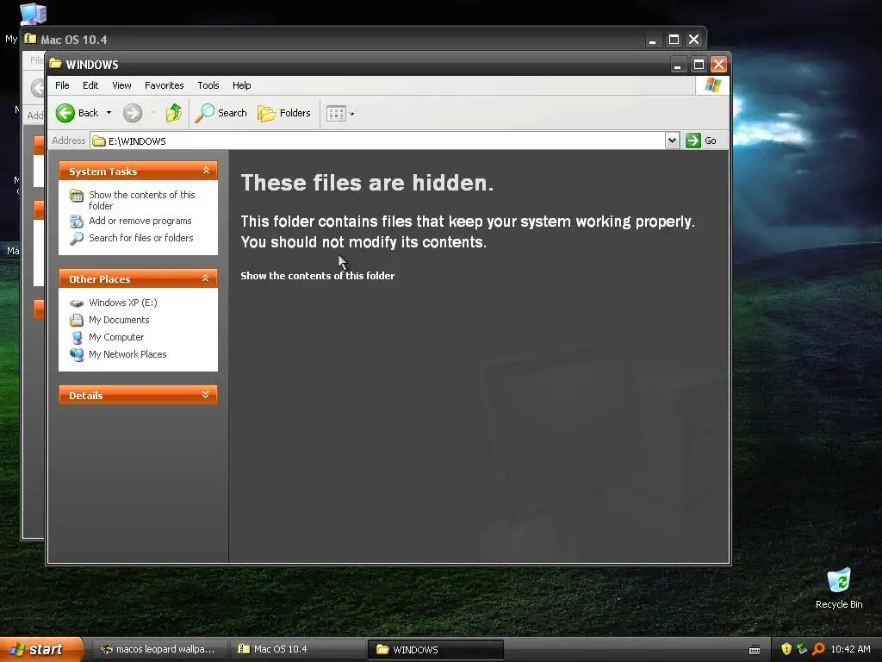The width and height of the screenshot is (882, 662).
Task: Click the WINDOWS taskbar button
Action: coord(435,650)
